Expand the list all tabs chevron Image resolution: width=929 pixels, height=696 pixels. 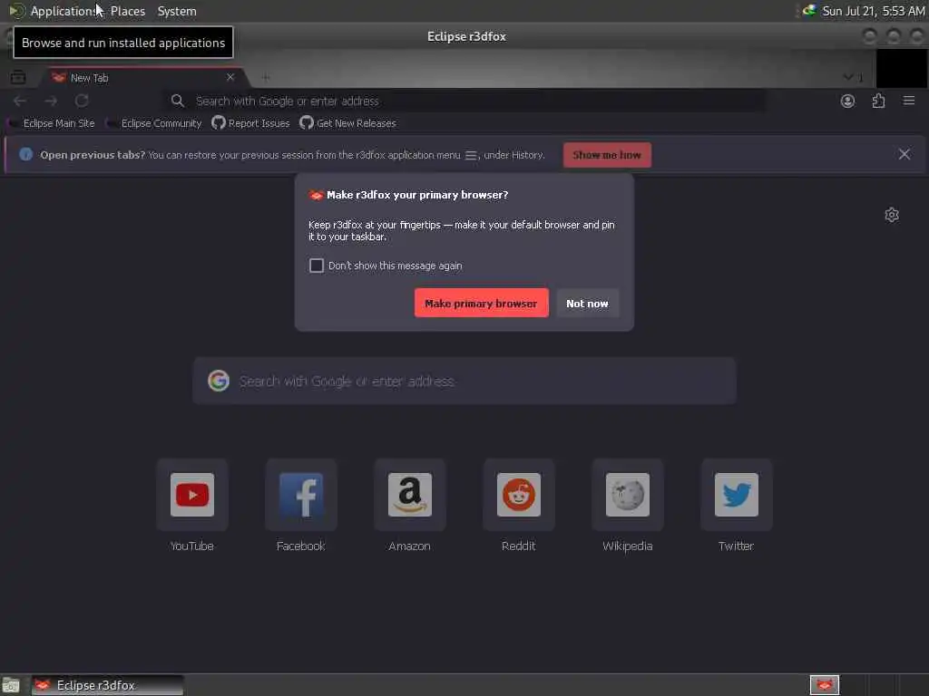848,77
